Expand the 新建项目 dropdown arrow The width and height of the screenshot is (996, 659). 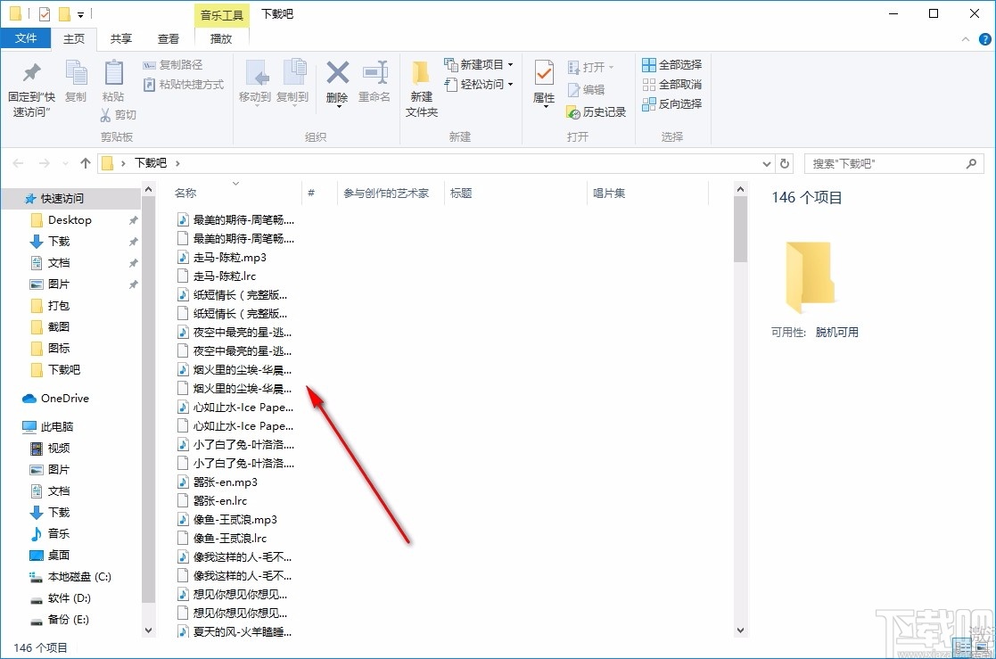pos(509,64)
